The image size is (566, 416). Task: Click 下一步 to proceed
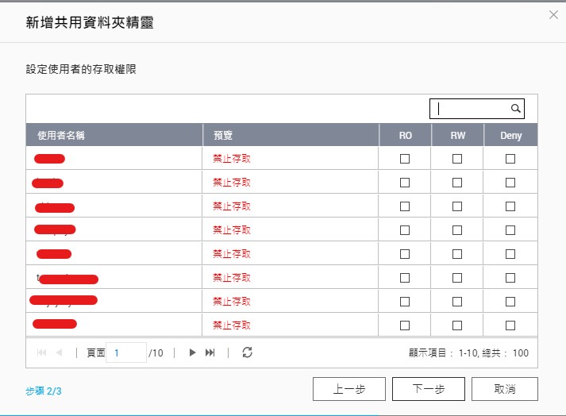(x=429, y=389)
